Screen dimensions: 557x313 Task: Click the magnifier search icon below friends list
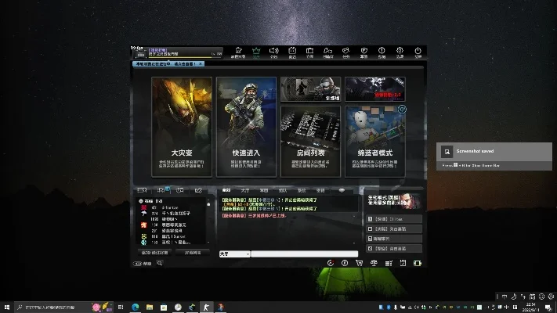[x=160, y=264]
